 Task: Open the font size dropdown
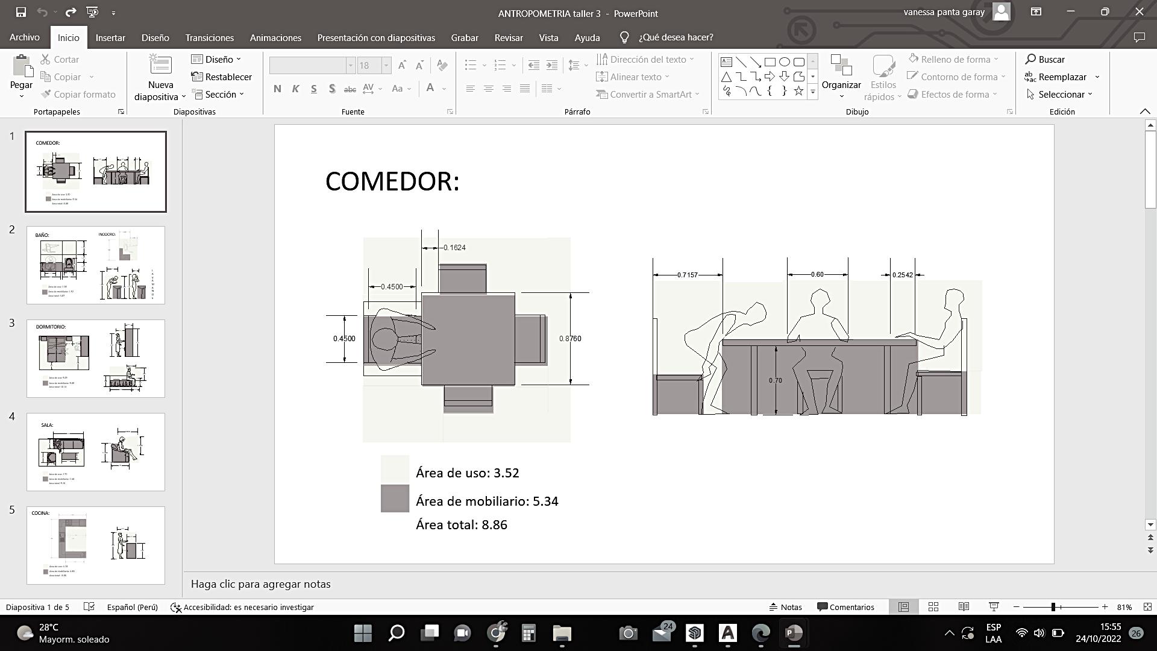(x=386, y=65)
